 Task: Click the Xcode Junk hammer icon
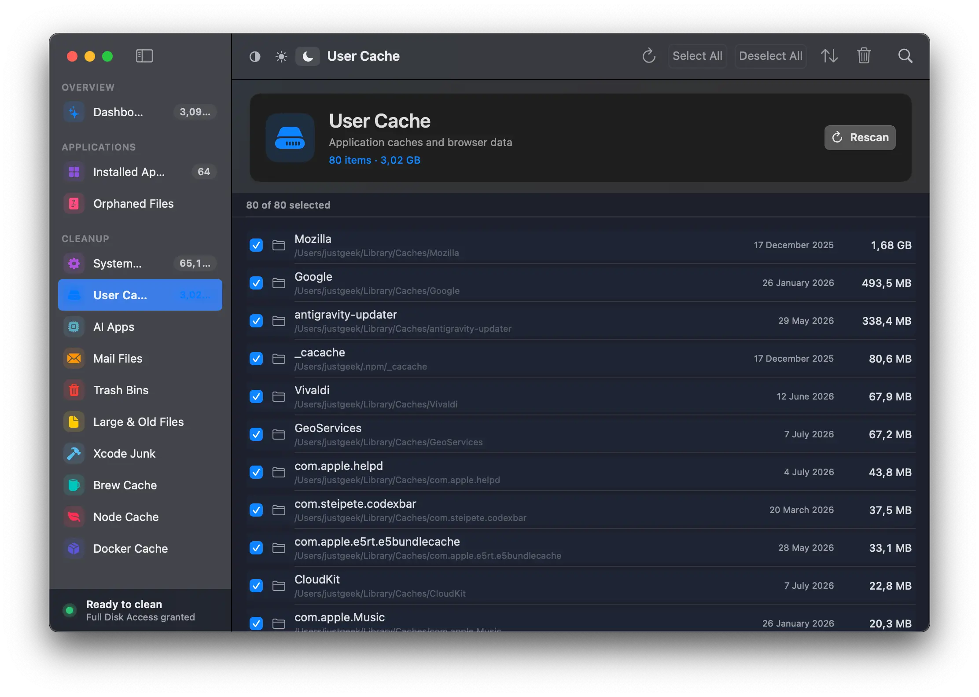coord(74,453)
